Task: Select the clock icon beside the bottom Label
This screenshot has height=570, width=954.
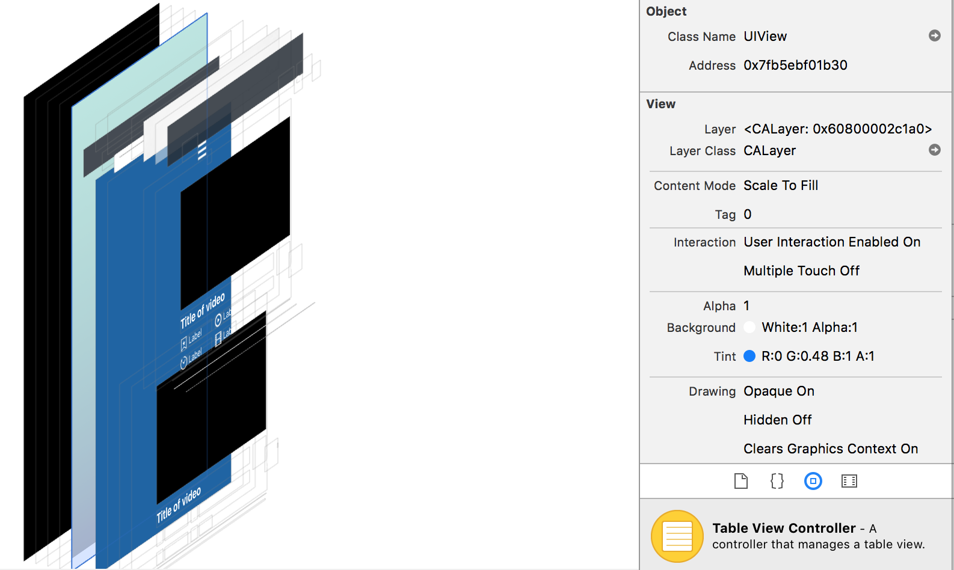Action: click(x=184, y=363)
